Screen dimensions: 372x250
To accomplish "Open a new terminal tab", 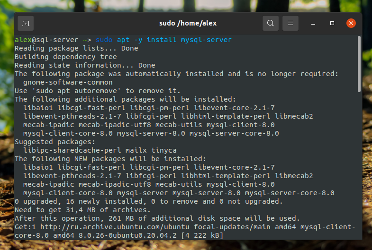I will click(x=26, y=23).
